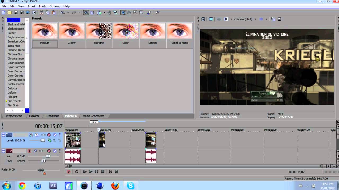Choose the Reset to None preset
Image resolution: width=339 pixels, height=190 pixels.
click(x=179, y=35)
